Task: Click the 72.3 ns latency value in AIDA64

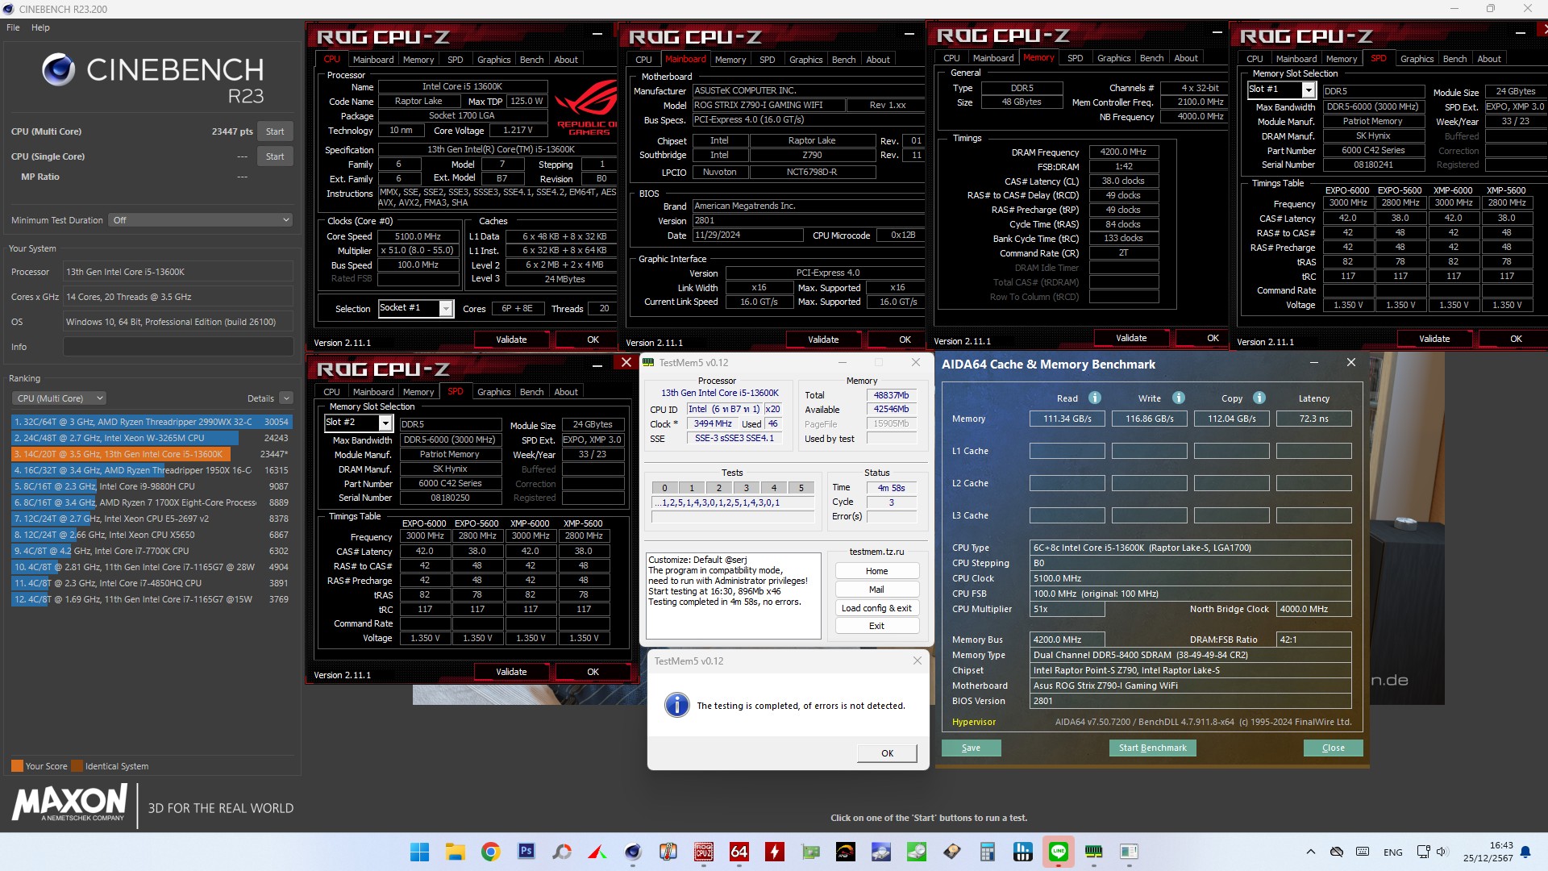Action: (x=1313, y=419)
